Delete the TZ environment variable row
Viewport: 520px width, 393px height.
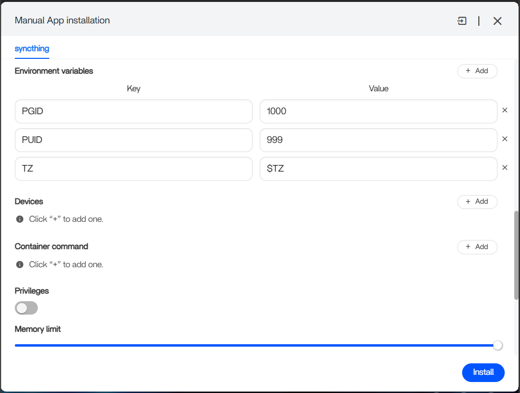[x=505, y=168]
